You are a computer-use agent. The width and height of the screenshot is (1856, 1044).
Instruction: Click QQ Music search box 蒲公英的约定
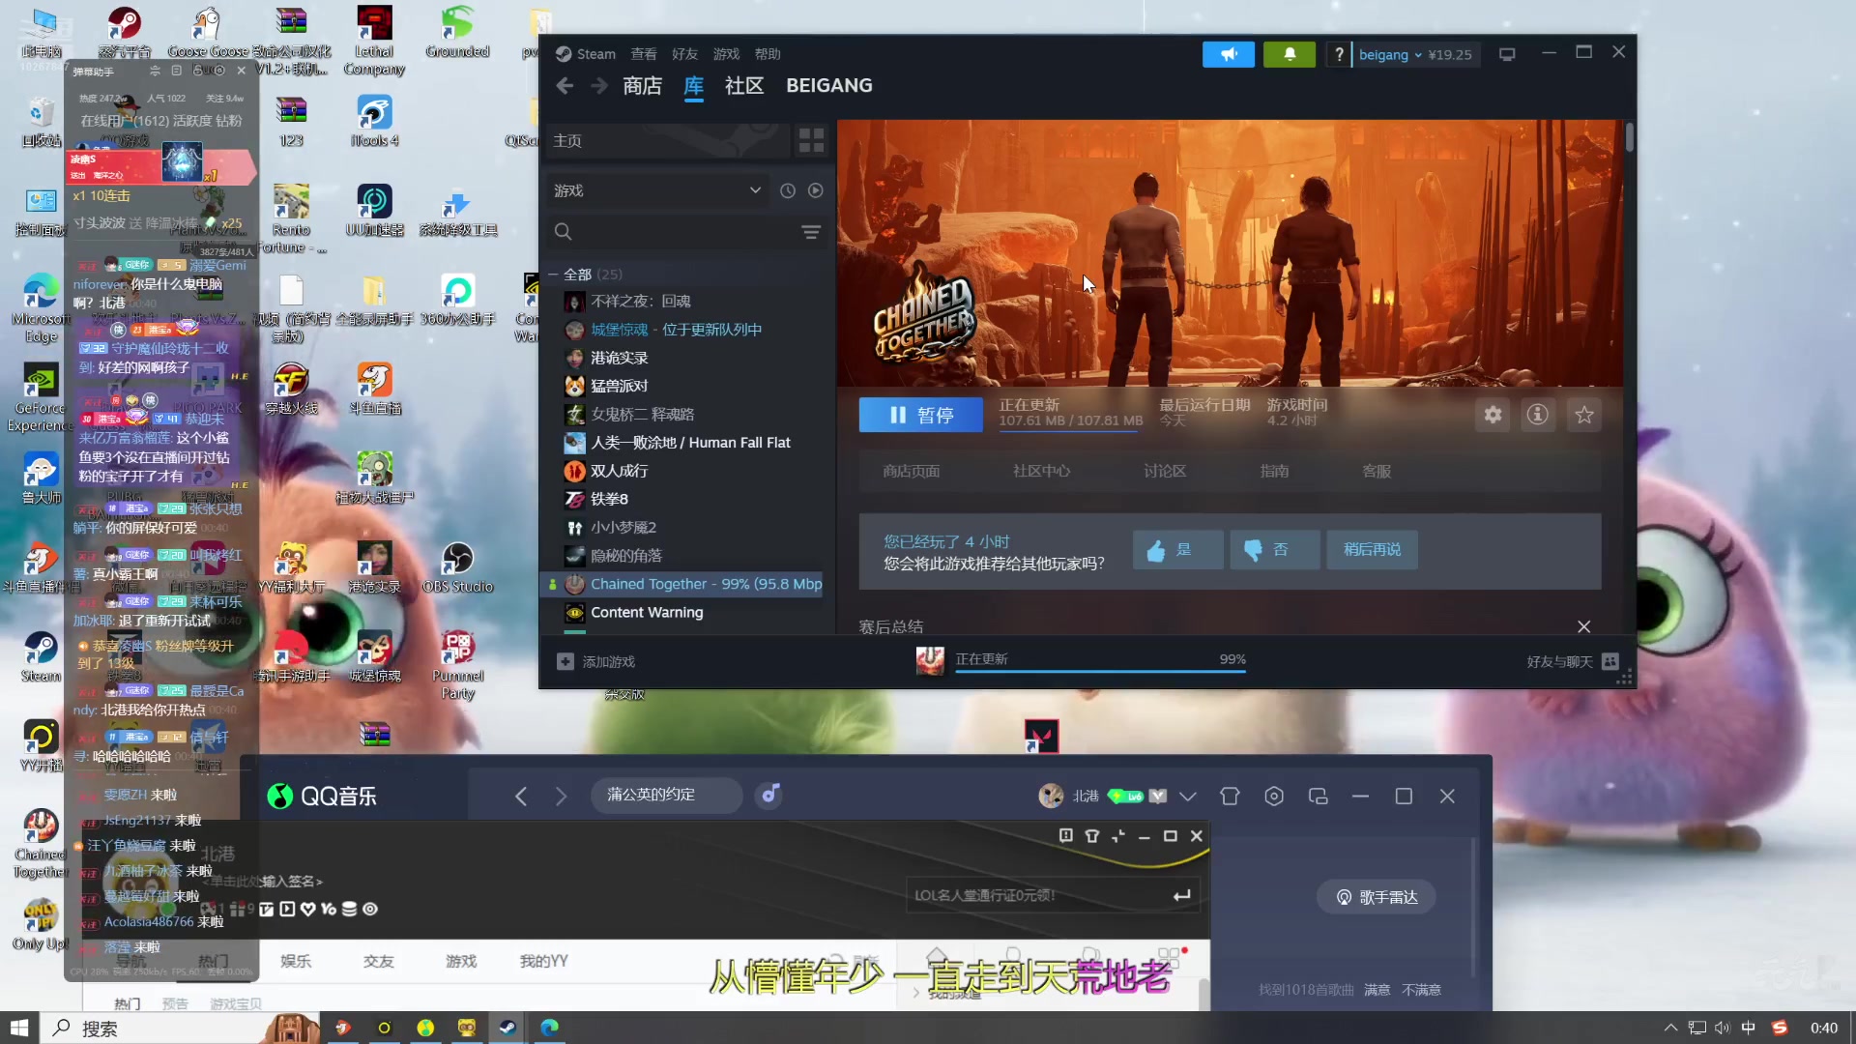pyautogui.click(x=666, y=795)
